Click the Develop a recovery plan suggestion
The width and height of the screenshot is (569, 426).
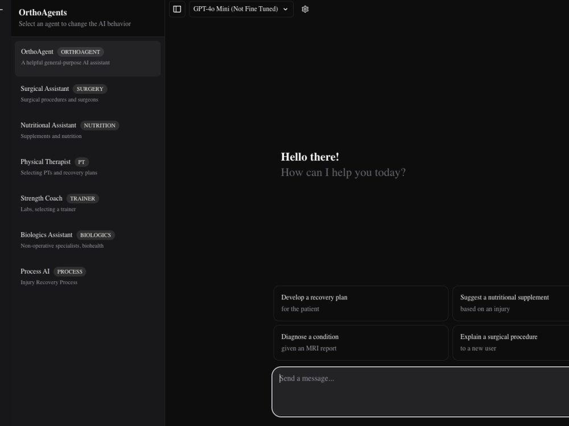pyautogui.click(x=361, y=303)
